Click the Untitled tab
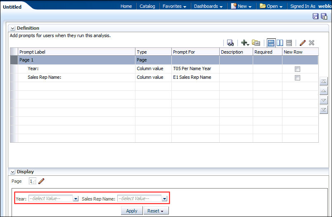This screenshot has height=217, width=332. pos(12,7)
